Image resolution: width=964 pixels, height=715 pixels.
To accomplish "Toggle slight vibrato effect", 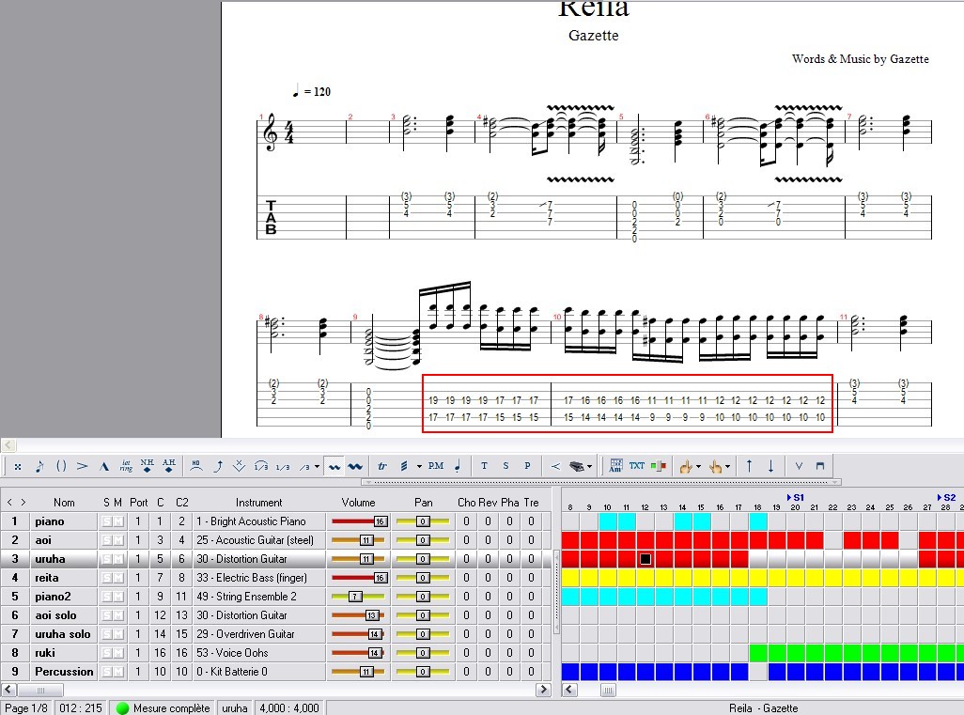I will point(334,467).
